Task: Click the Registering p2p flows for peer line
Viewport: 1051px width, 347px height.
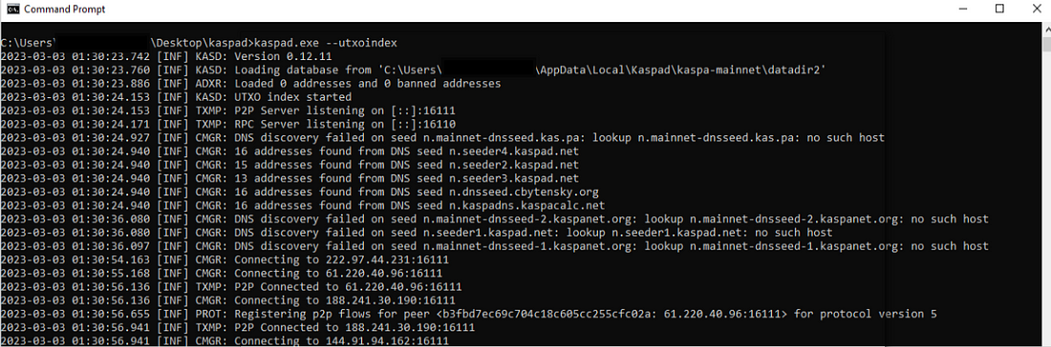Action: (469, 314)
